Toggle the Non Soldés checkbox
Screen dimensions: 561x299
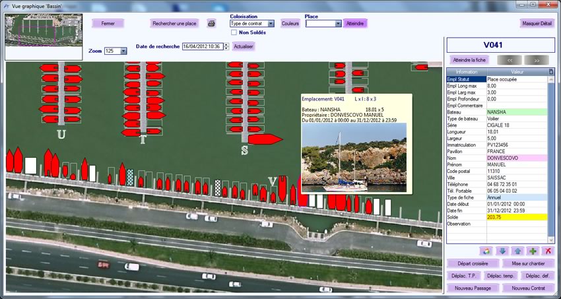[x=234, y=32]
